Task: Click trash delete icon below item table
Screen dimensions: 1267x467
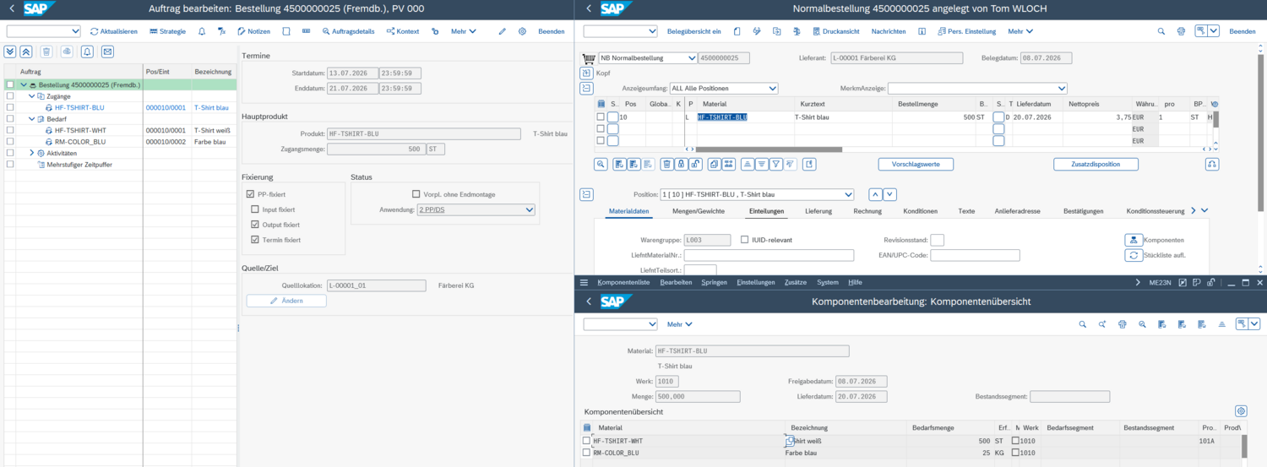Action: pos(667,164)
